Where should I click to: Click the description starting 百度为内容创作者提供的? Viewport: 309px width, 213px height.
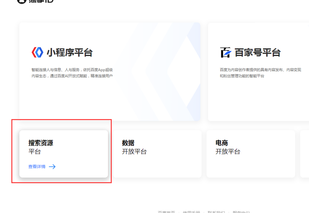point(261,73)
